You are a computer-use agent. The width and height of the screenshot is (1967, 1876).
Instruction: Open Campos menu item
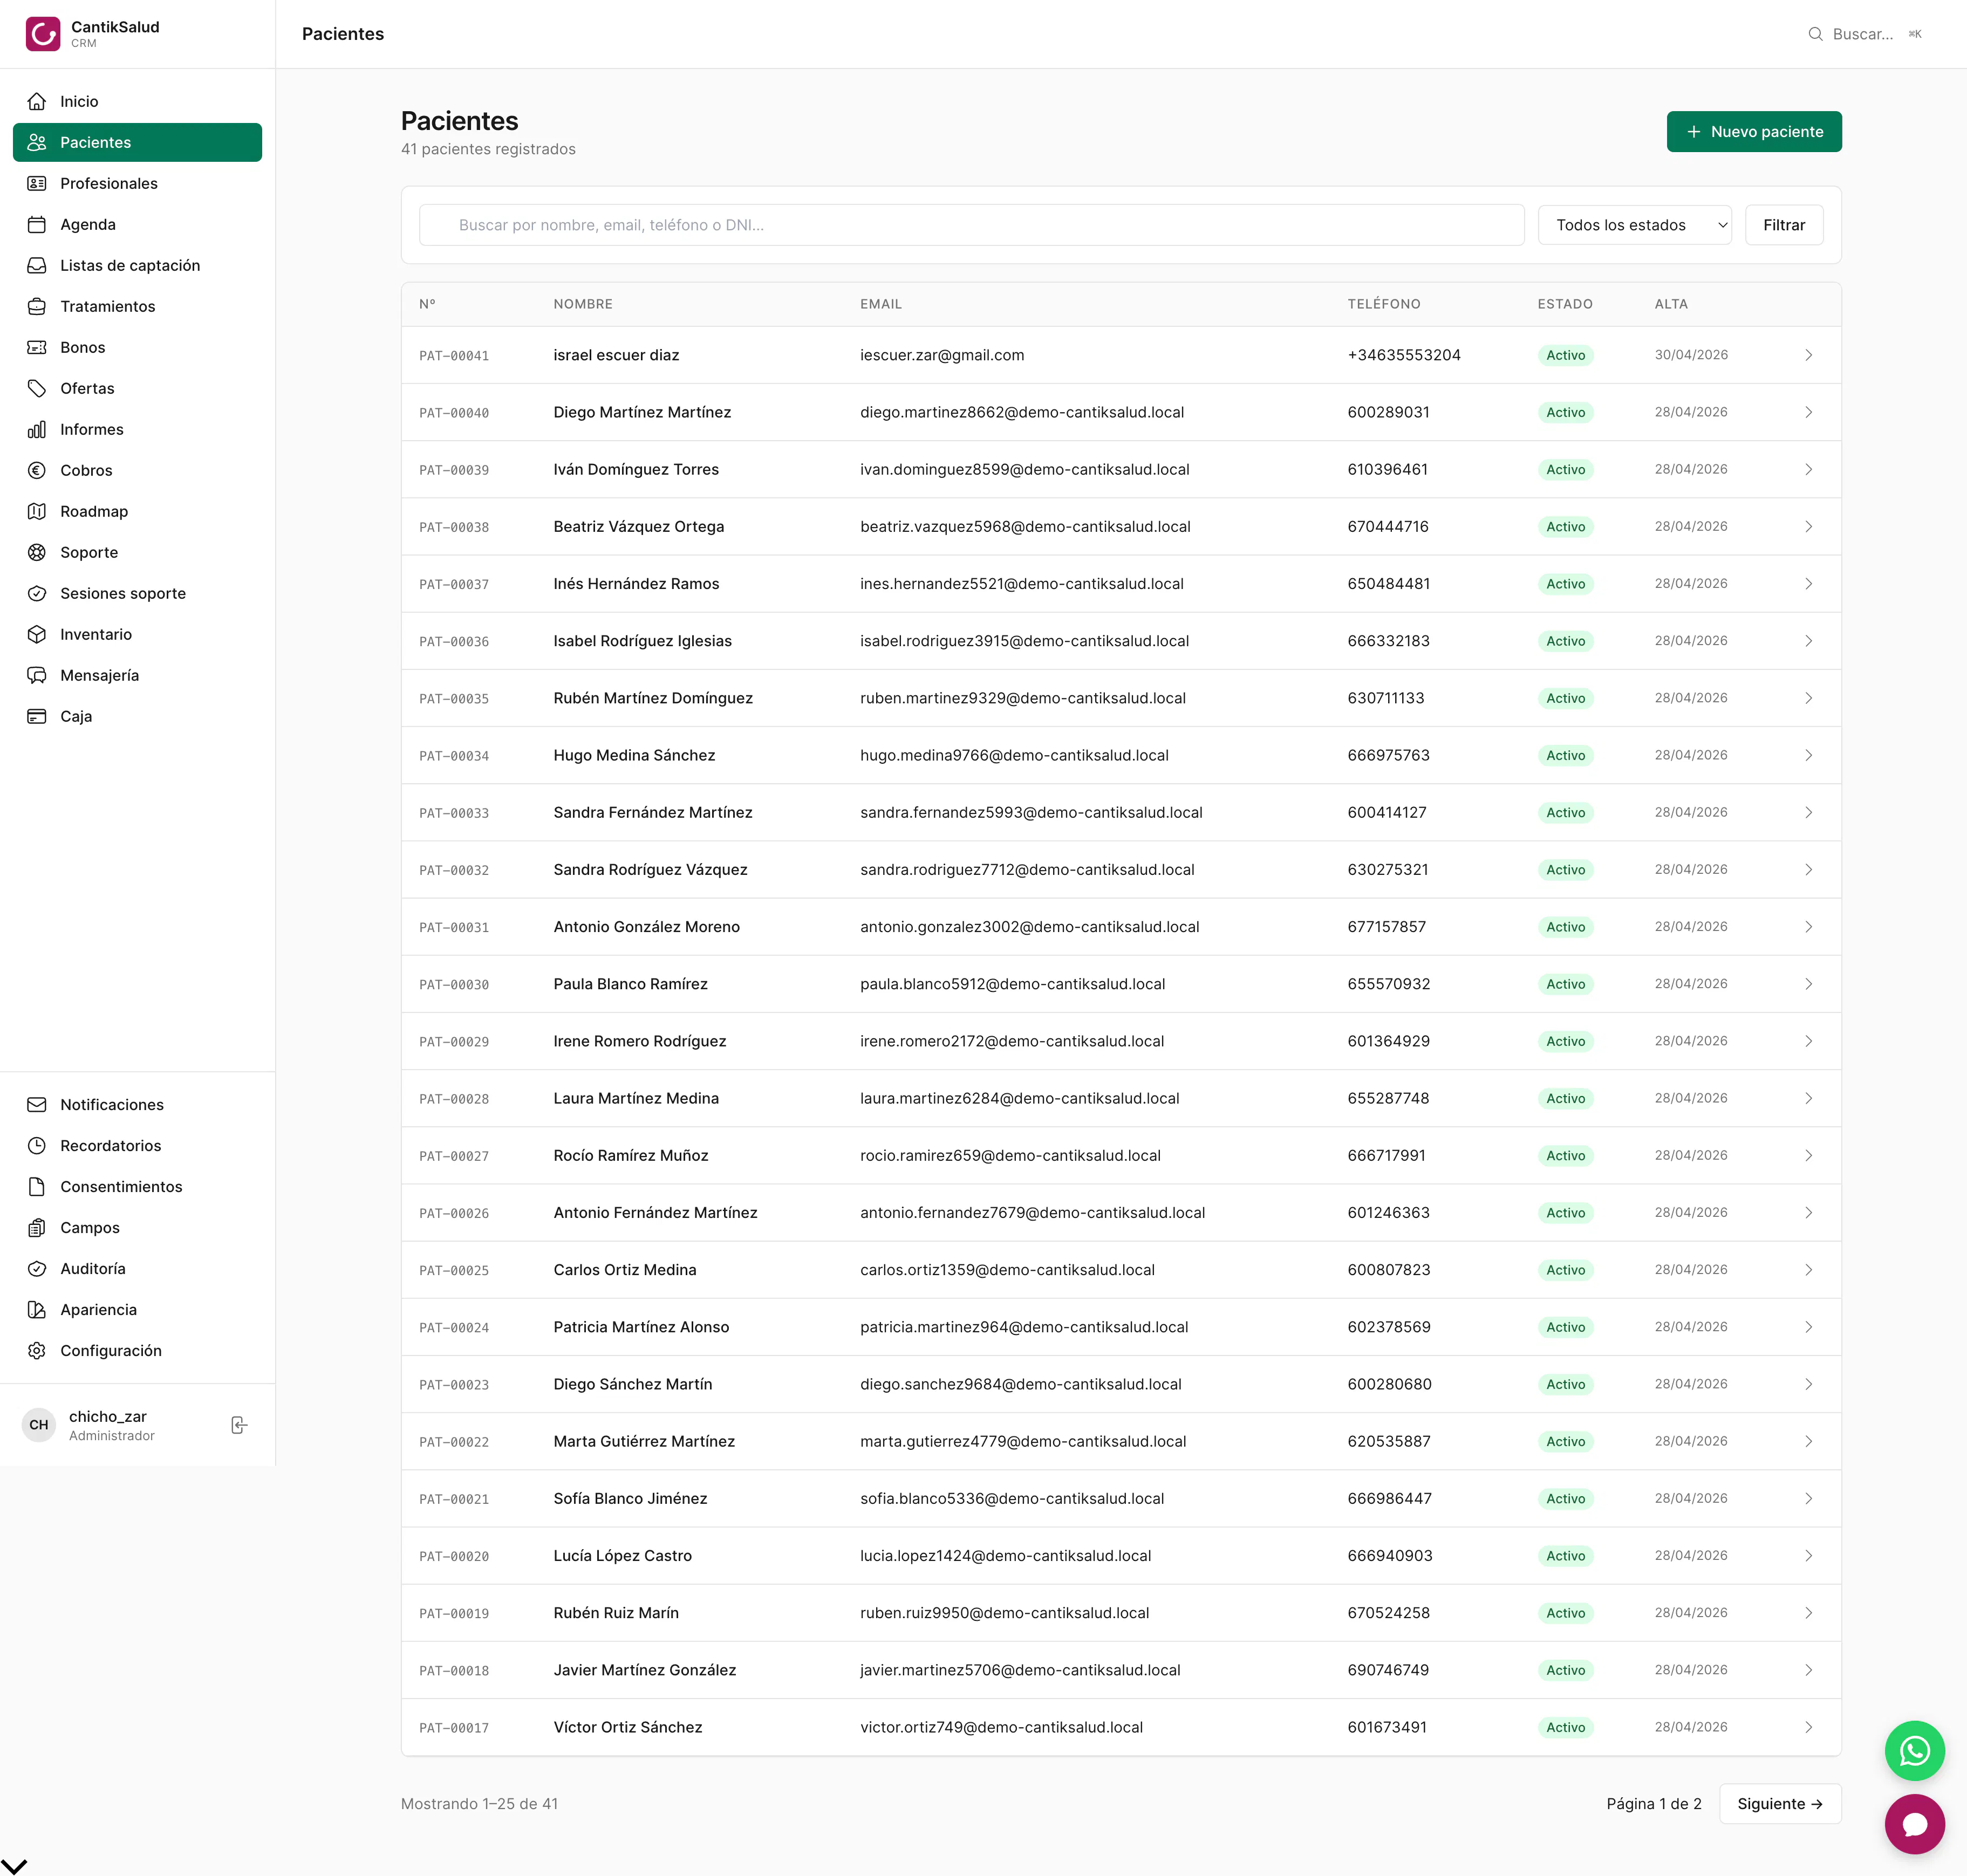137,1227
